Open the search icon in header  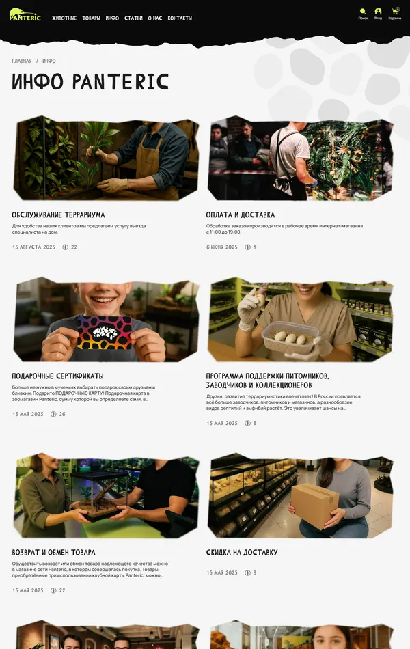363,12
